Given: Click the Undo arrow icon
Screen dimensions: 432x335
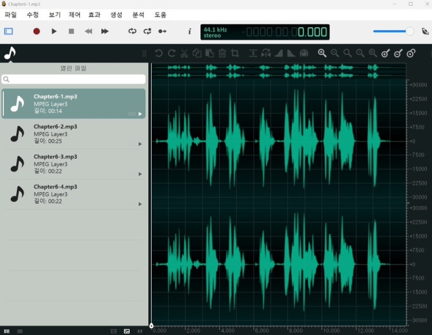Looking at the screenshot, I should [x=159, y=54].
